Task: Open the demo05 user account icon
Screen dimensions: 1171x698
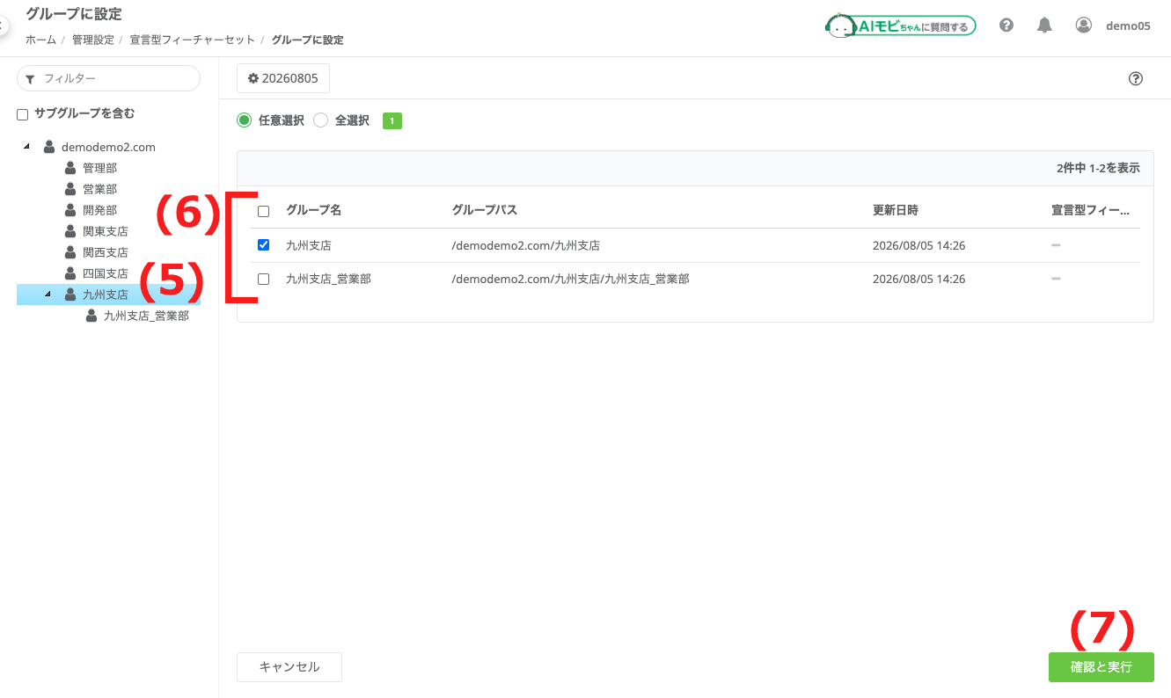Action: tap(1084, 25)
